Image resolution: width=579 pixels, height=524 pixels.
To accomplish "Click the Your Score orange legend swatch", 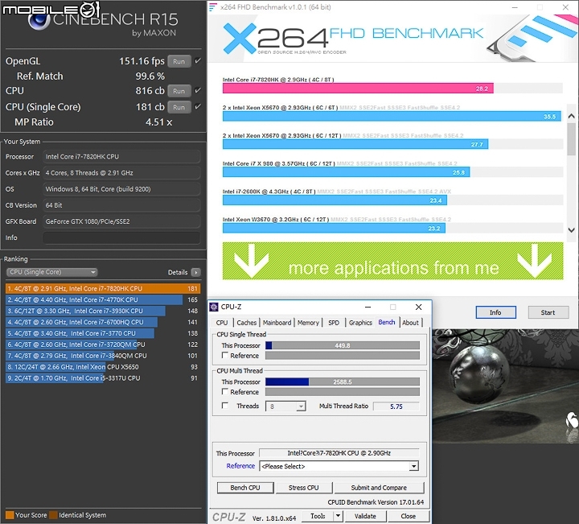I will [10, 515].
